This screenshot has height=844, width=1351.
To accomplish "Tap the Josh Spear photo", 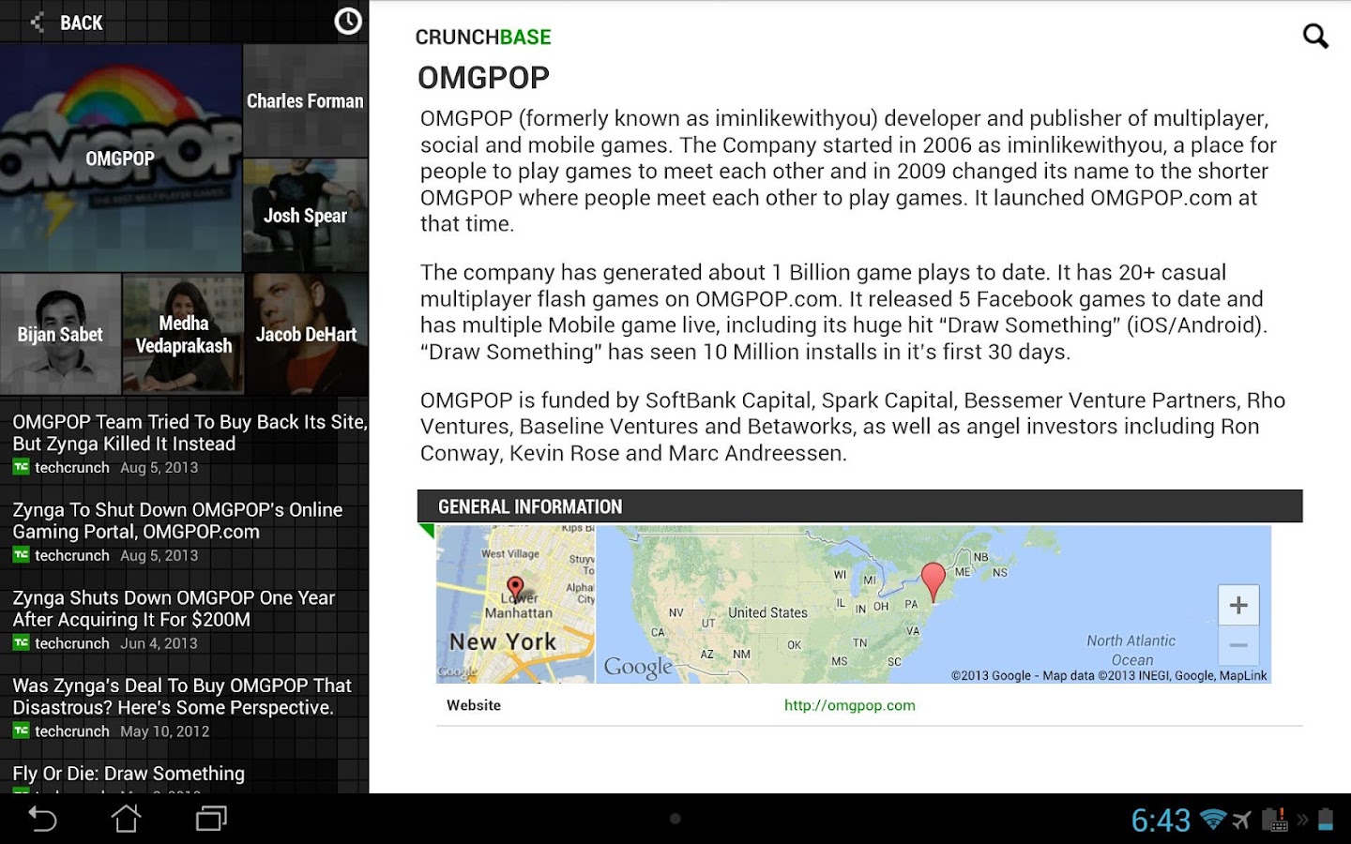I will click(x=305, y=215).
